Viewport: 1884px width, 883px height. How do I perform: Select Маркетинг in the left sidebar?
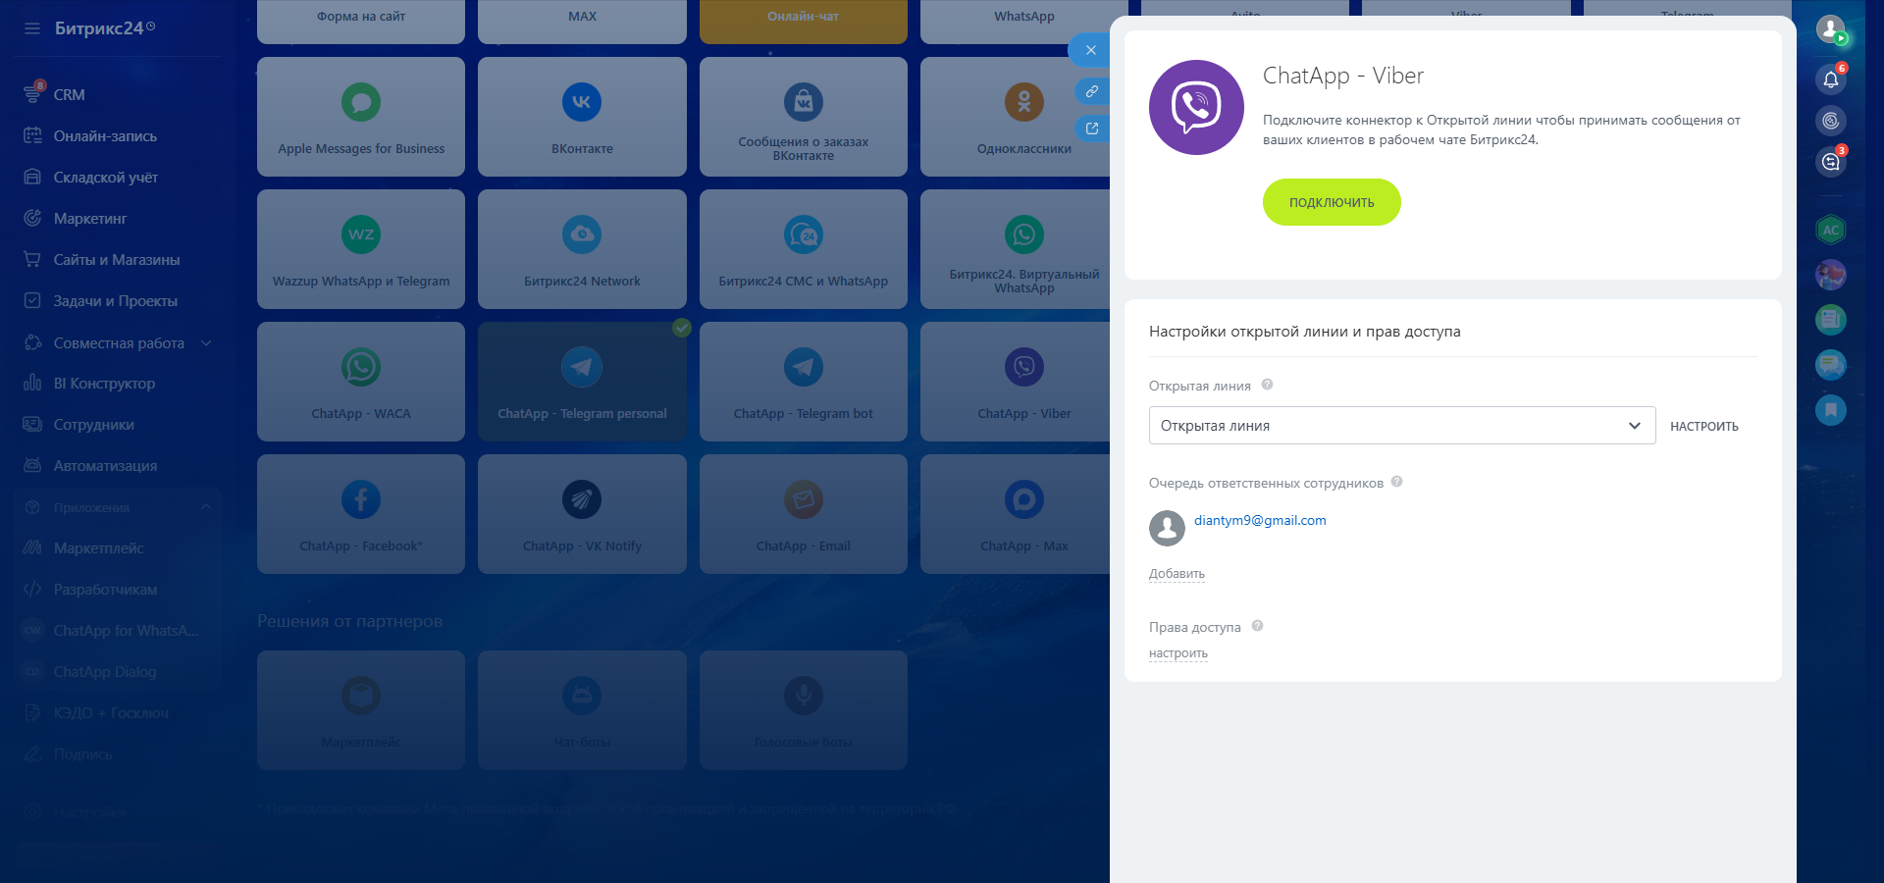coord(90,219)
